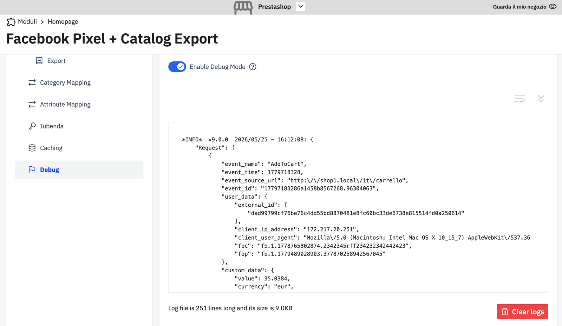Open the Export menu item

pos(56,61)
